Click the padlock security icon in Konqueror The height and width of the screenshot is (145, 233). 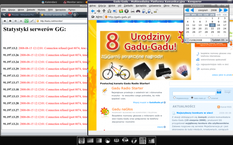[155, 11]
